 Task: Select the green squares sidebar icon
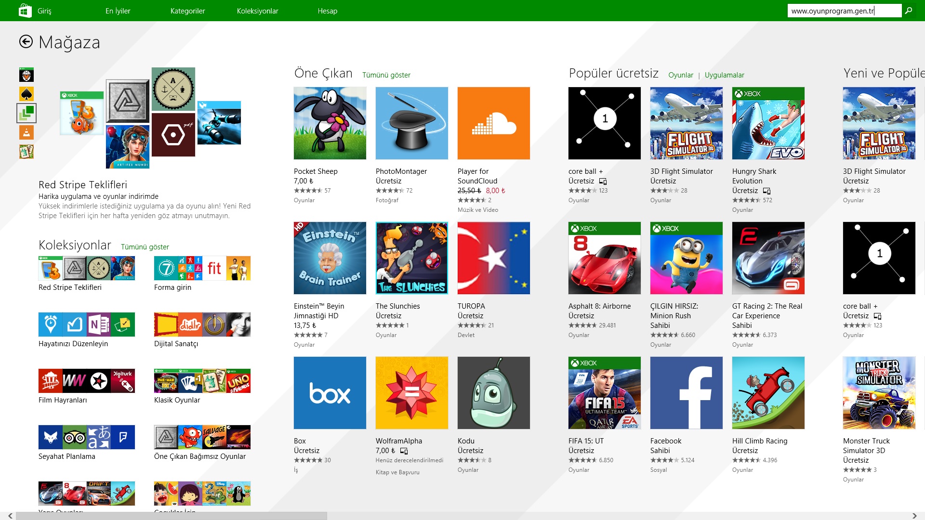tap(26, 113)
